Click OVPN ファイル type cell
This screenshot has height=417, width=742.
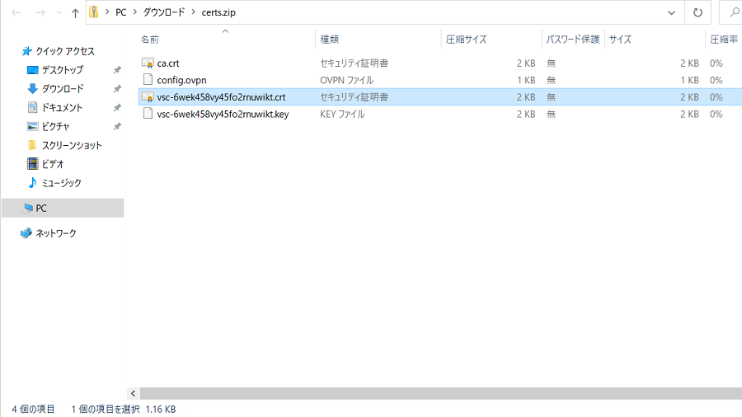point(347,81)
